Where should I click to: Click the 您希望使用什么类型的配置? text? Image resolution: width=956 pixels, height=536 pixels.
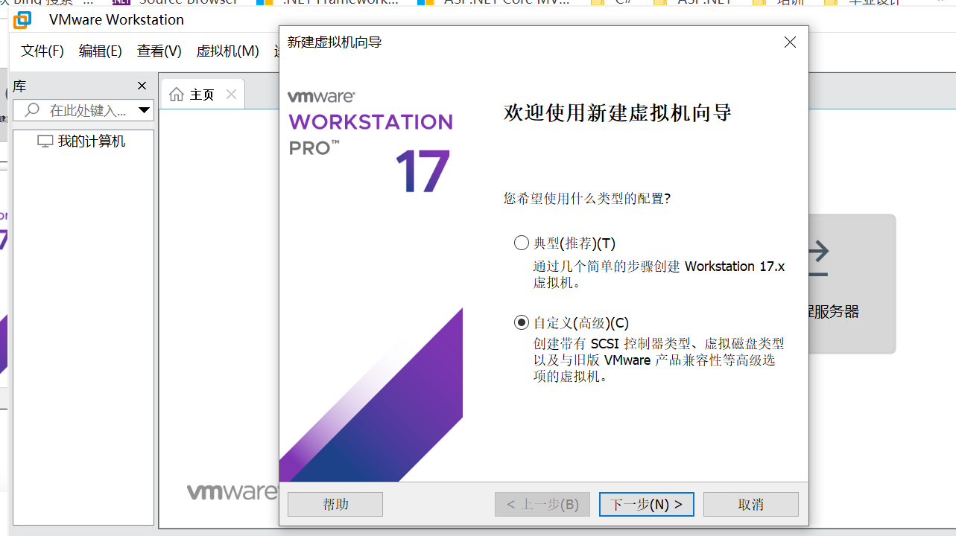point(587,199)
